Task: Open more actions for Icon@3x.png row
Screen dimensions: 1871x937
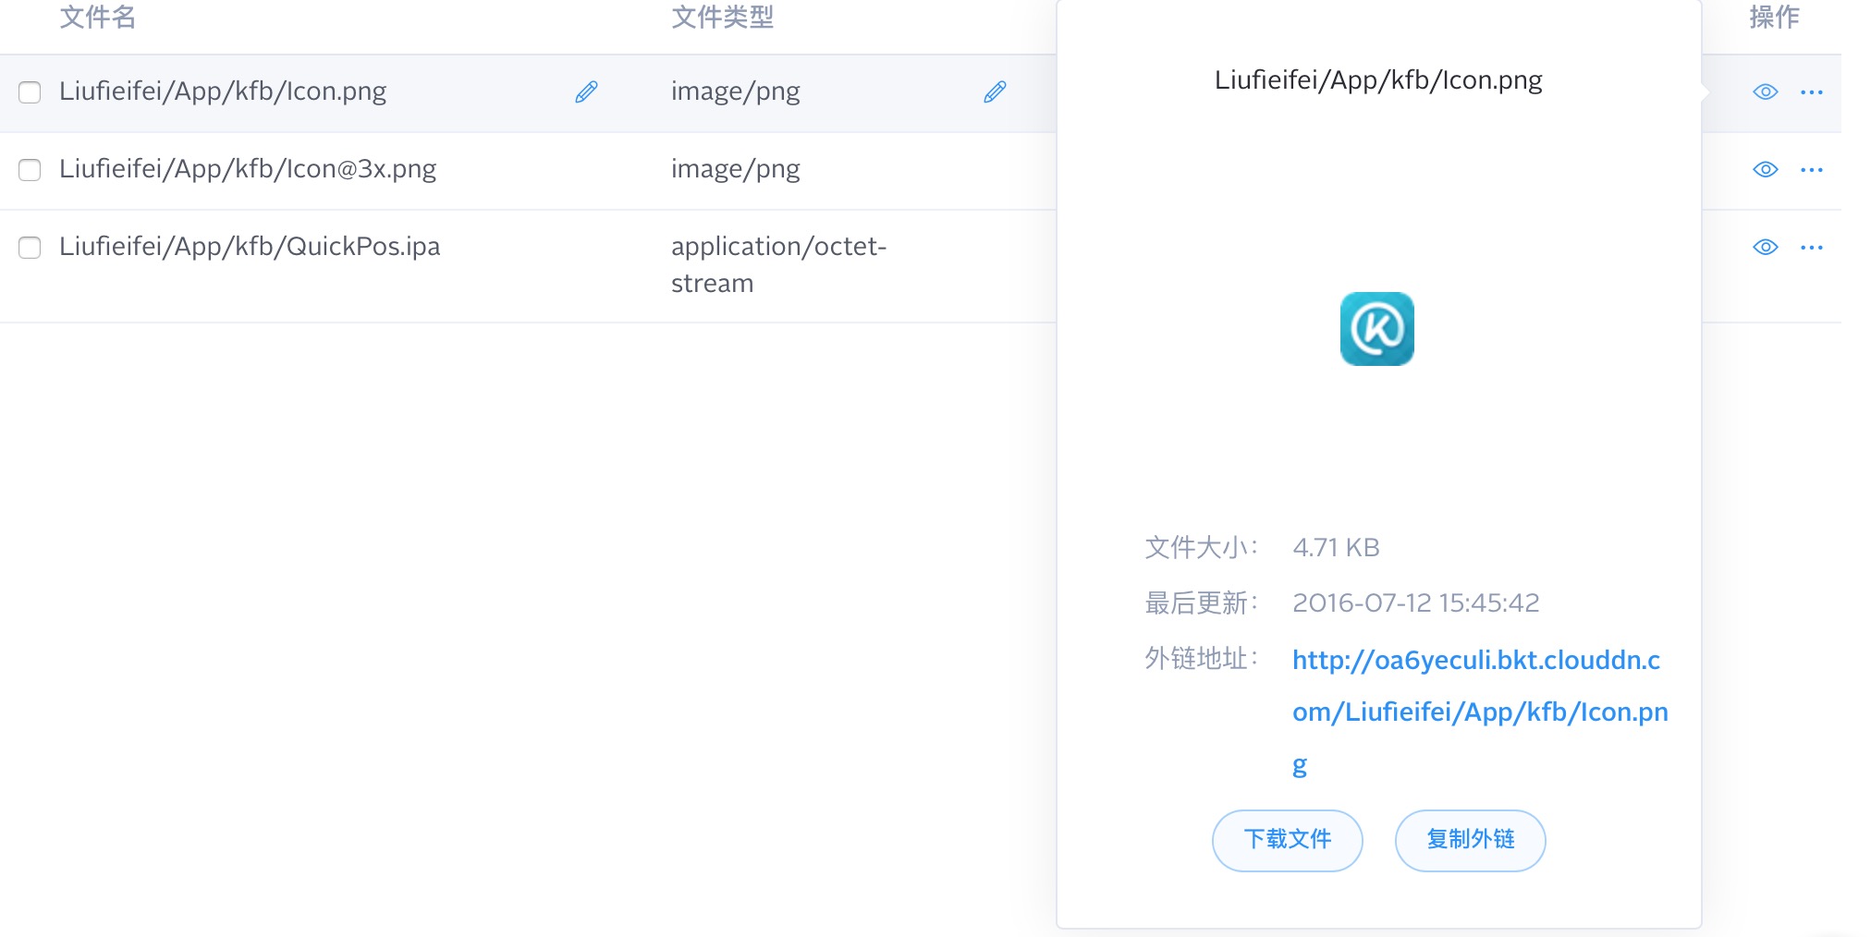Action: 1812,169
